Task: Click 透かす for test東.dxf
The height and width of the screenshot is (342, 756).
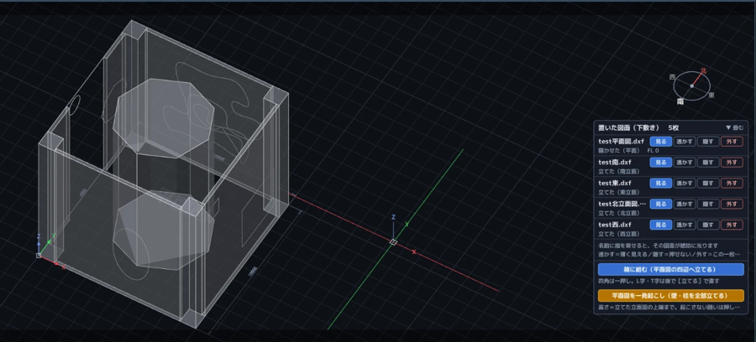Action: pyautogui.click(x=684, y=184)
